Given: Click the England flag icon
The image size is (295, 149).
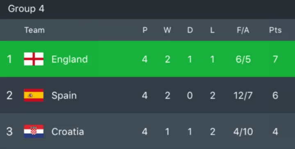Looking at the screenshot, I should [34, 59].
